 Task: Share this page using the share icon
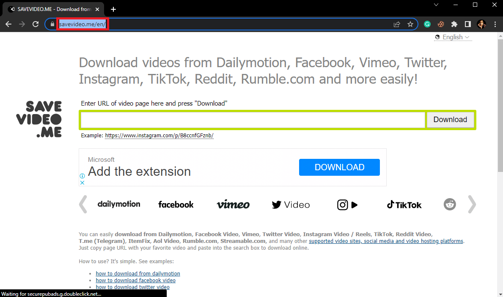(397, 24)
